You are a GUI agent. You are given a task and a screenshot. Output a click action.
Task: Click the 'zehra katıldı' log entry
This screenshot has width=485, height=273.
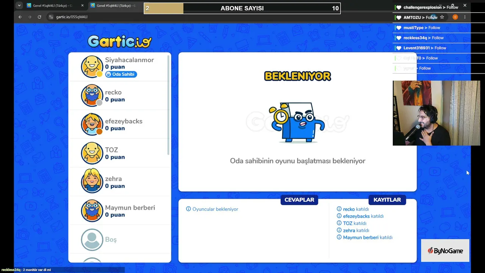(356, 231)
